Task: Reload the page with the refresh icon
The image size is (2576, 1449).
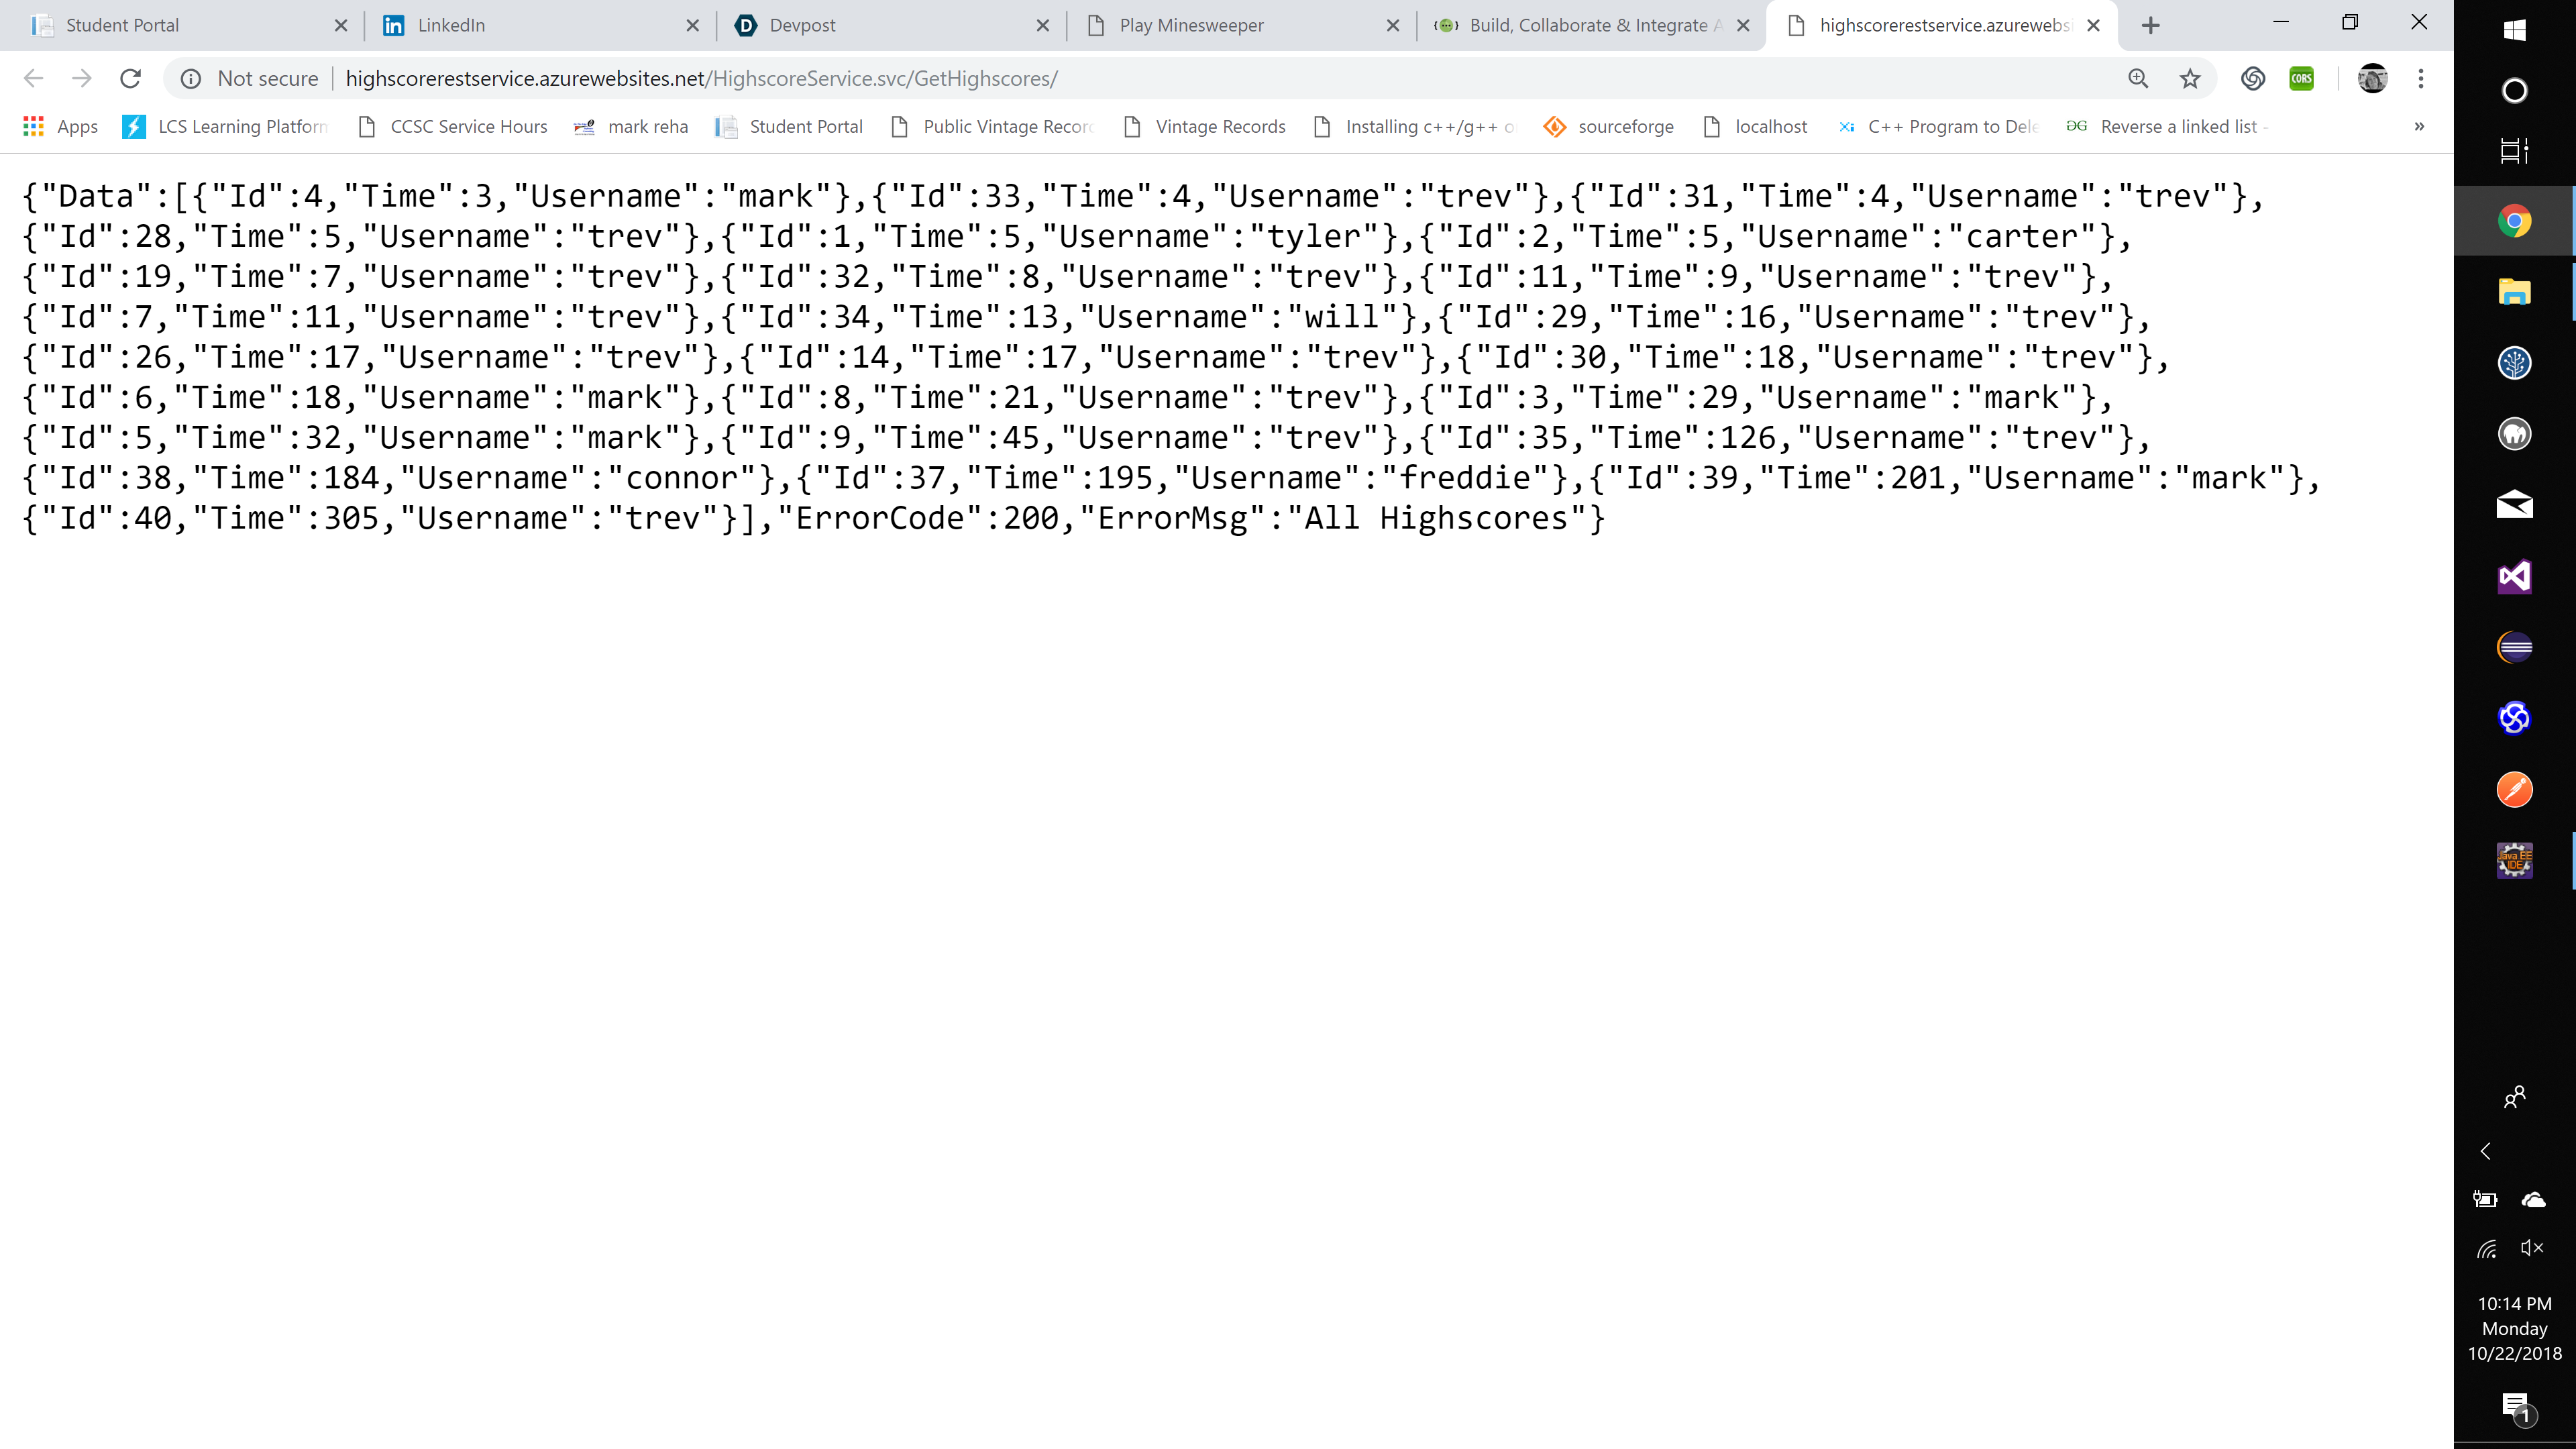Action: click(130, 78)
